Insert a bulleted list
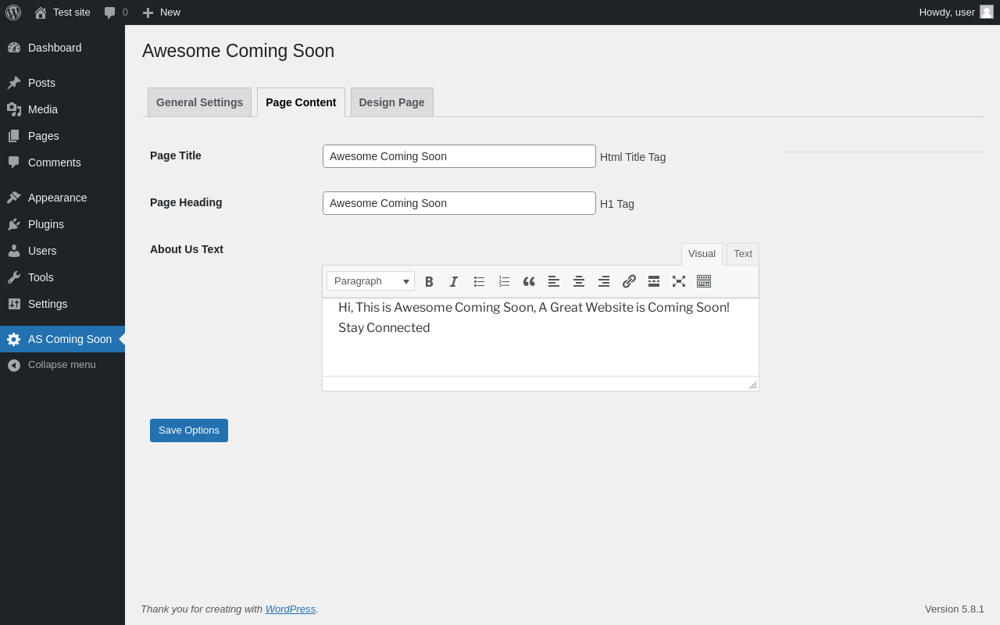Image resolution: width=1000 pixels, height=625 pixels. pos(479,281)
